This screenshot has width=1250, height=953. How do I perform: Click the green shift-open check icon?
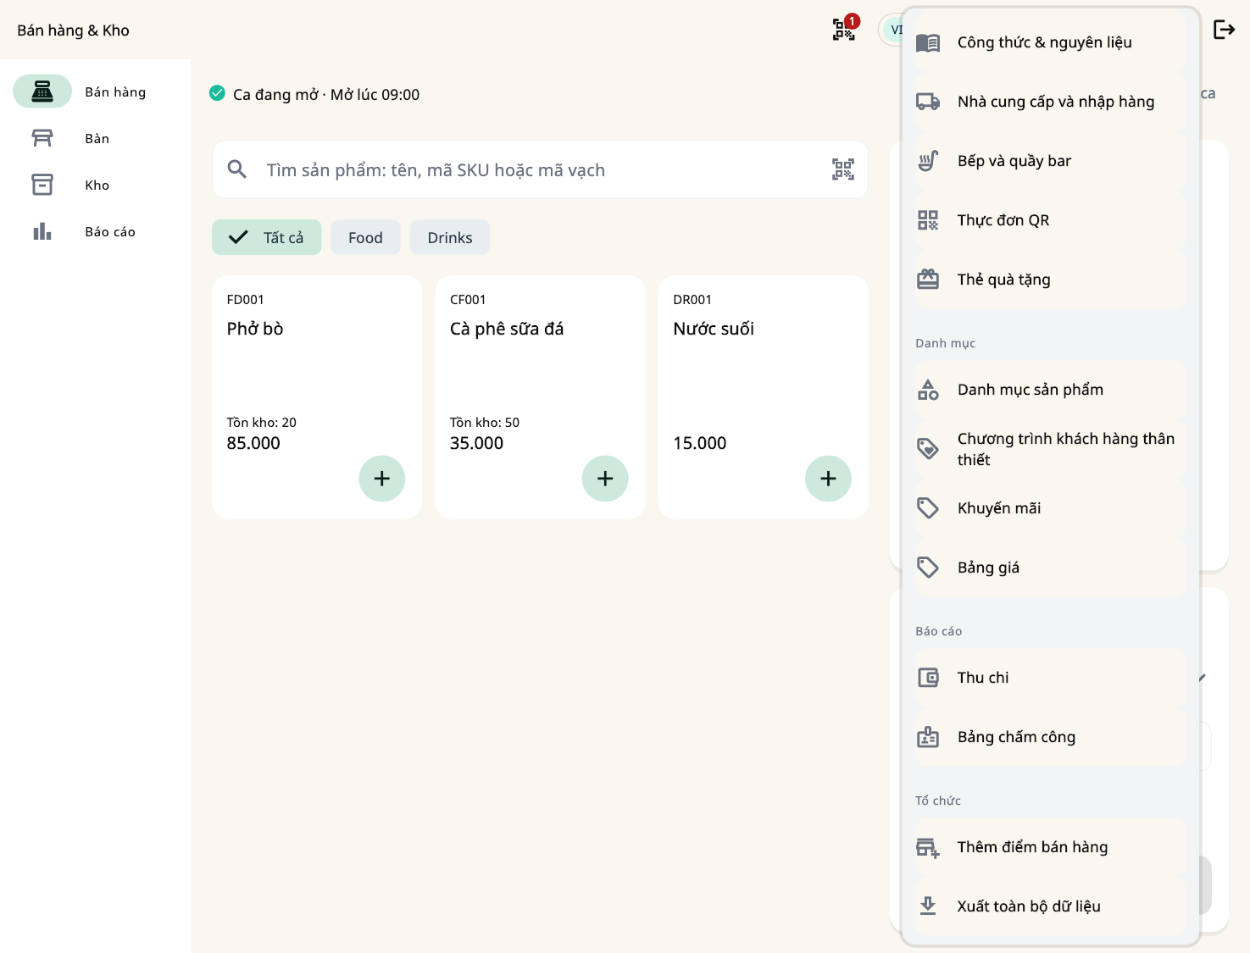click(217, 93)
